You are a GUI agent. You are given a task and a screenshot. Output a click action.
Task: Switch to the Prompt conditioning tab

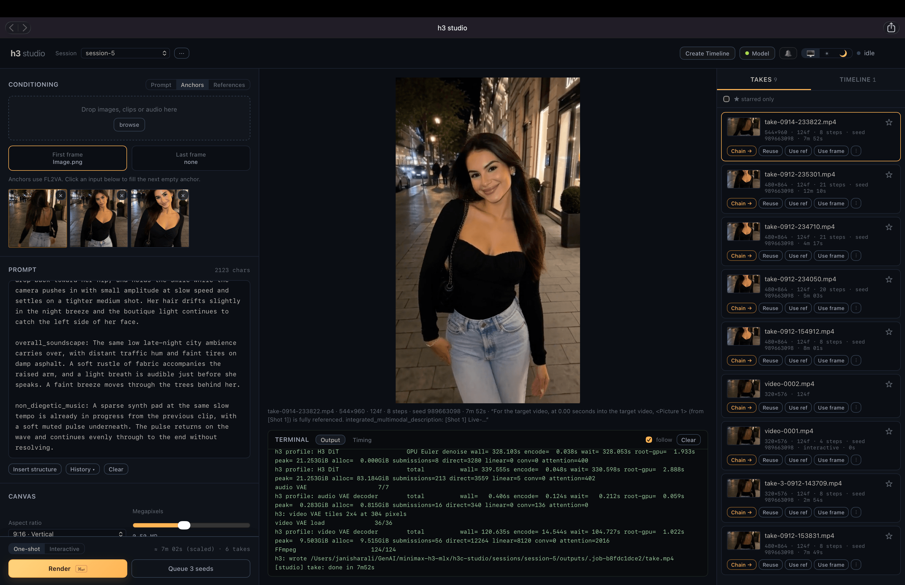(x=161, y=85)
